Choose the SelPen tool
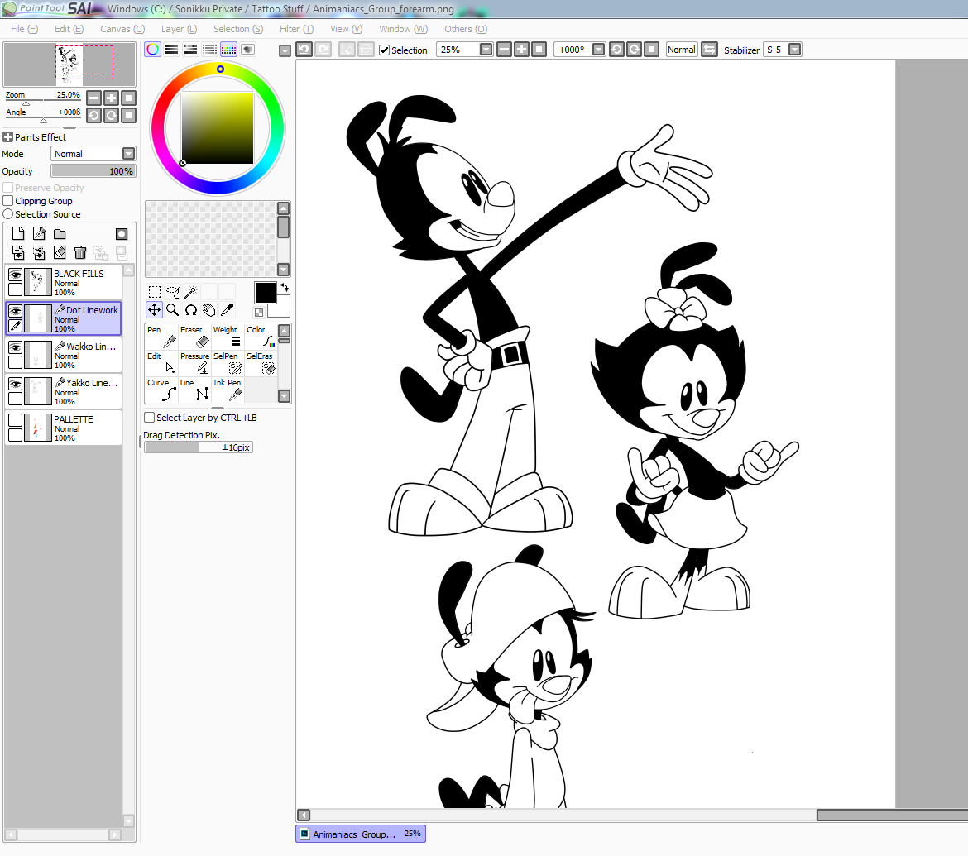 click(x=228, y=364)
